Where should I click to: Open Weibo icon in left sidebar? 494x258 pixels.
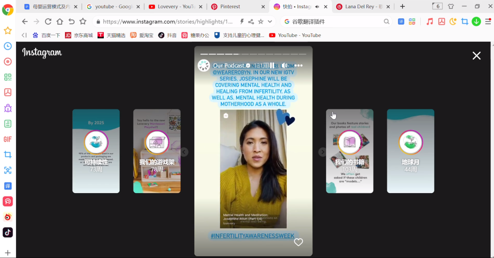(x=8, y=217)
